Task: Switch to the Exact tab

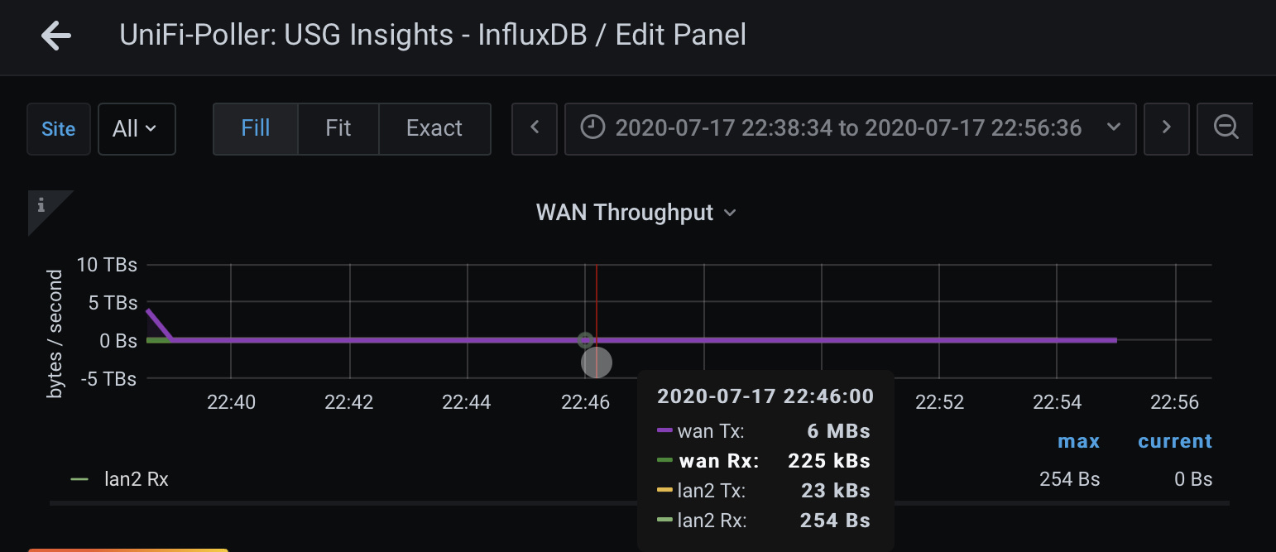Action: 434,128
